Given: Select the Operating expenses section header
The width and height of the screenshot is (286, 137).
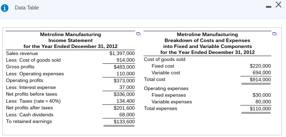Looking at the screenshot, I should coord(166,89).
